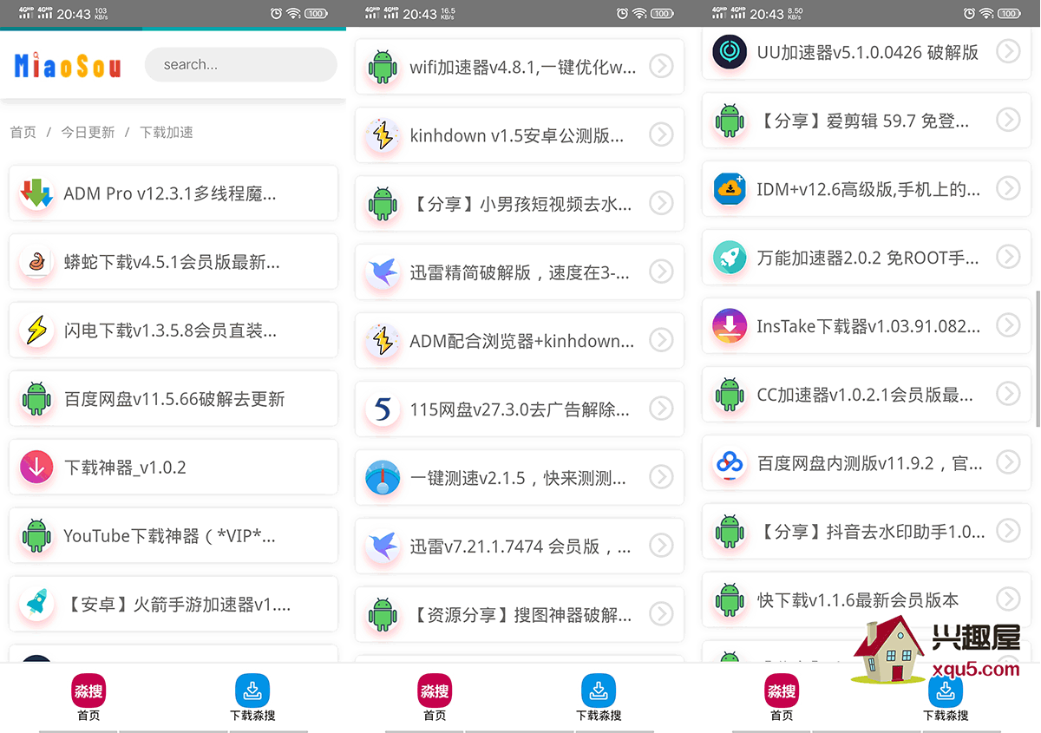Screen dimensions: 1041x733
Task: Tap the wifi加速器v4.8.1 Android icon
Action: [x=383, y=67]
